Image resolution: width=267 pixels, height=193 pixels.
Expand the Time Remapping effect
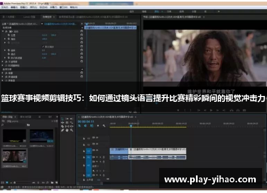coord(3,66)
